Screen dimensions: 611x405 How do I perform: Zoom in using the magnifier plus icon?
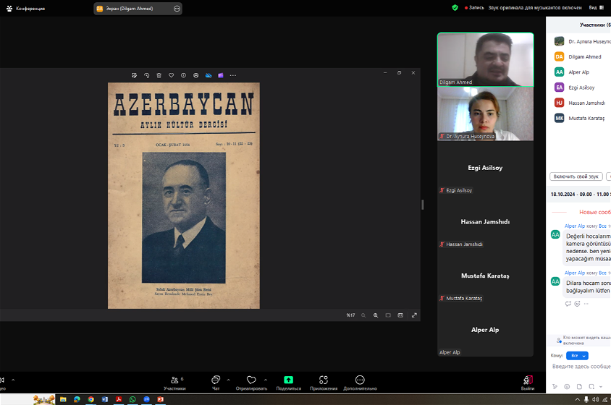click(376, 315)
